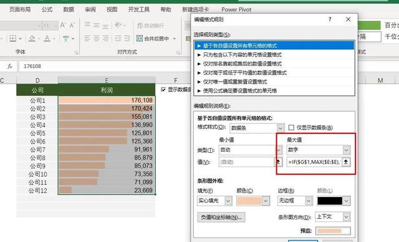This screenshot has width=399, height=242.
Task: Open the fill type dropdown
Action: coord(228,201)
